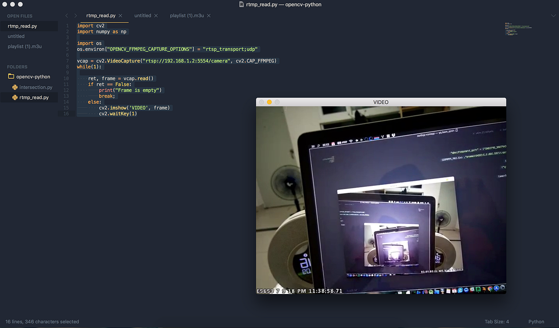Close the playlist (1).m3u tab with its ×
This screenshot has height=328, width=559.
point(208,15)
